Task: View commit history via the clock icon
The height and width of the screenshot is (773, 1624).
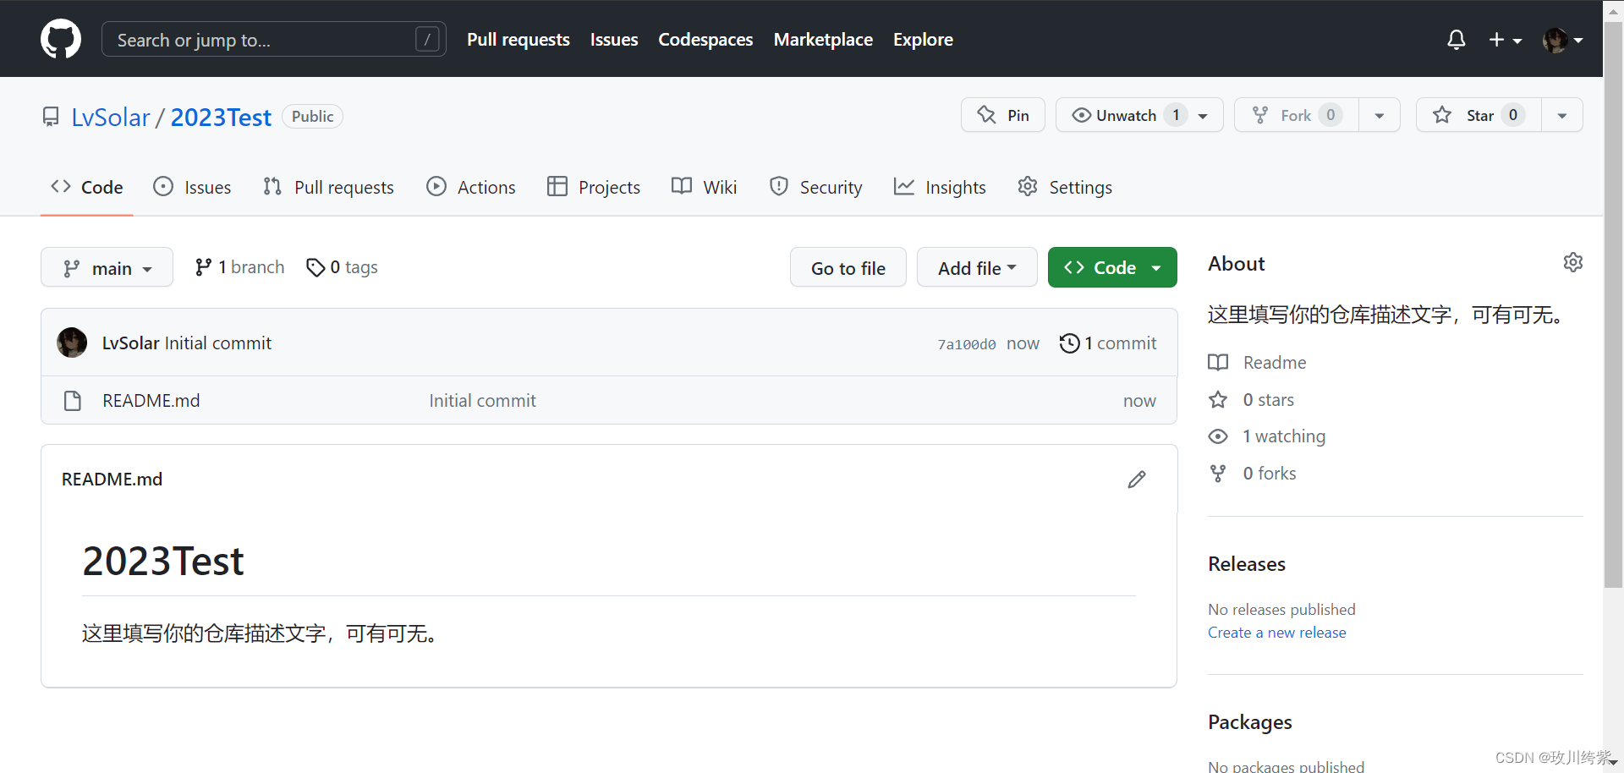Action: (1069, 343)
